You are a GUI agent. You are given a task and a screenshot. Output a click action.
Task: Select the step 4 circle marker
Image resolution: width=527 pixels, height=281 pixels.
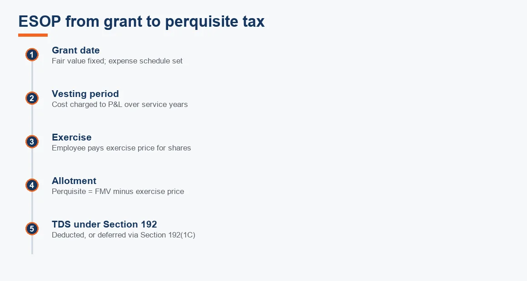pyautogui.click(x=32, y=185)
